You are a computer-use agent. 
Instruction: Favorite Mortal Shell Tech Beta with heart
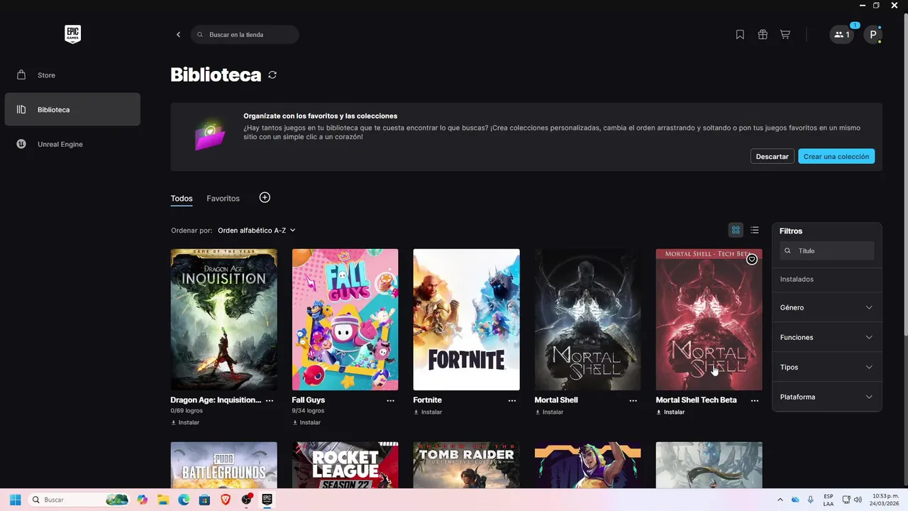(x=752, y=259)
